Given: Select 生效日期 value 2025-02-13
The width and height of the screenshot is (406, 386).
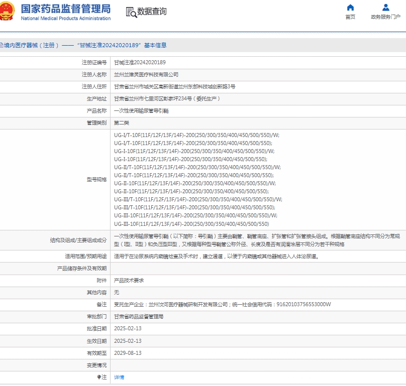Looking at the screenshot, I should pyautogui.click(x=128, y=341).
